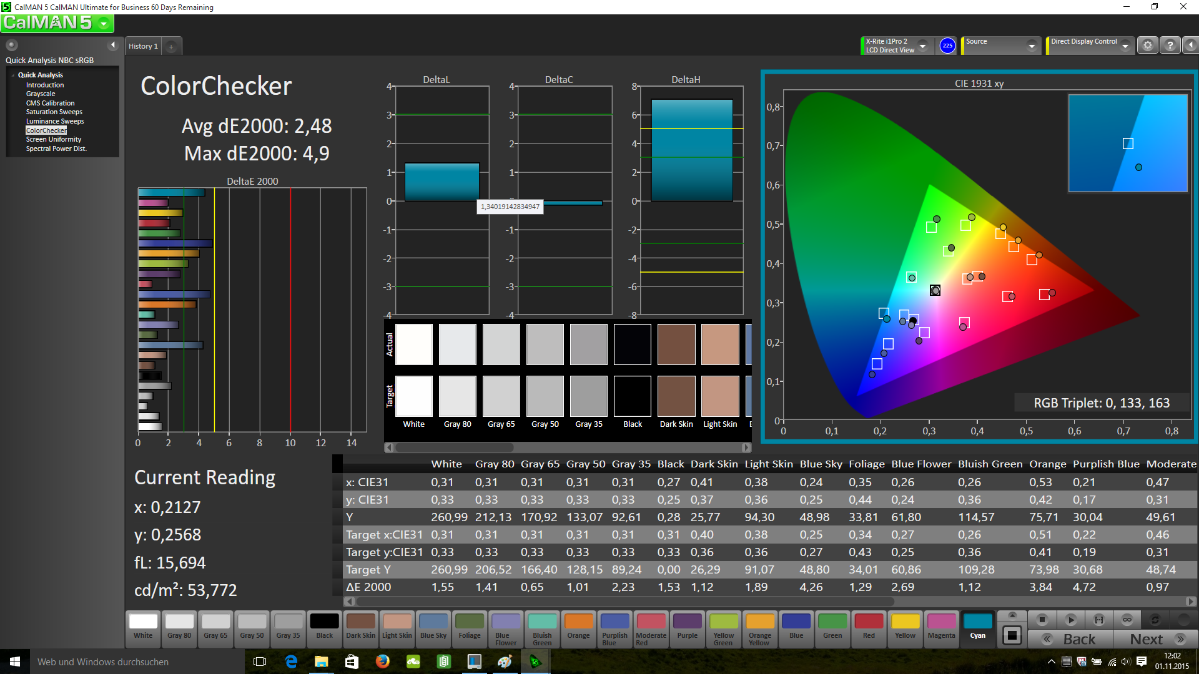Click the bracket single-read icon
The height and width of the screenshot is (674, 1199).
point(1099,620)
